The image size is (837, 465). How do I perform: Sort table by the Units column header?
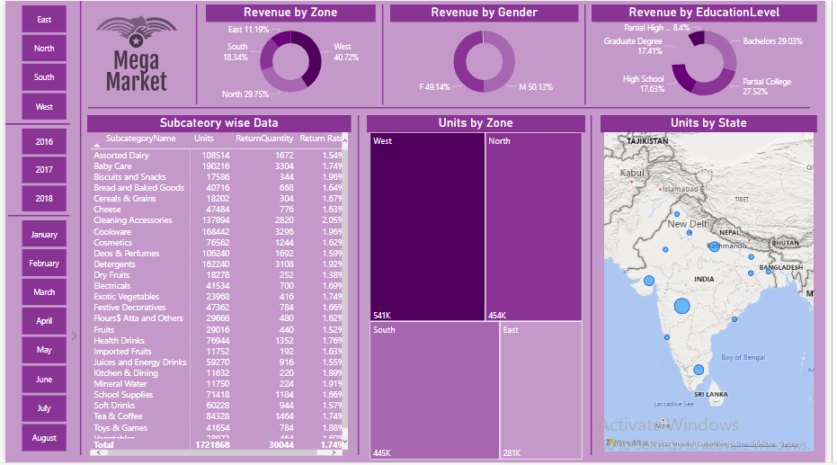click(204, 139)
